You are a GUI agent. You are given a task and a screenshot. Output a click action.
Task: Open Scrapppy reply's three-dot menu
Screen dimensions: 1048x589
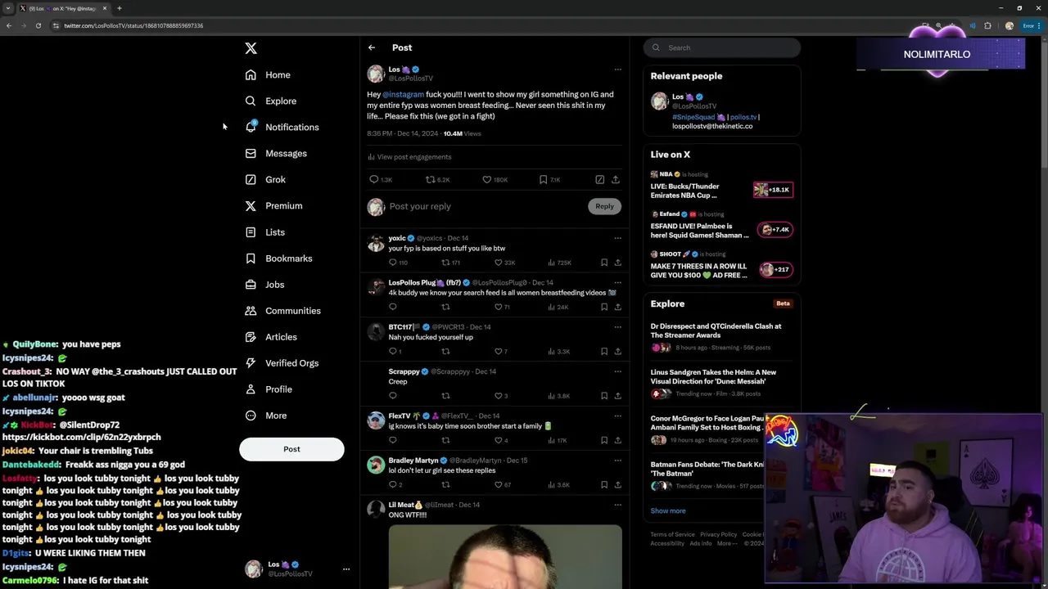(x=618, y=371)
